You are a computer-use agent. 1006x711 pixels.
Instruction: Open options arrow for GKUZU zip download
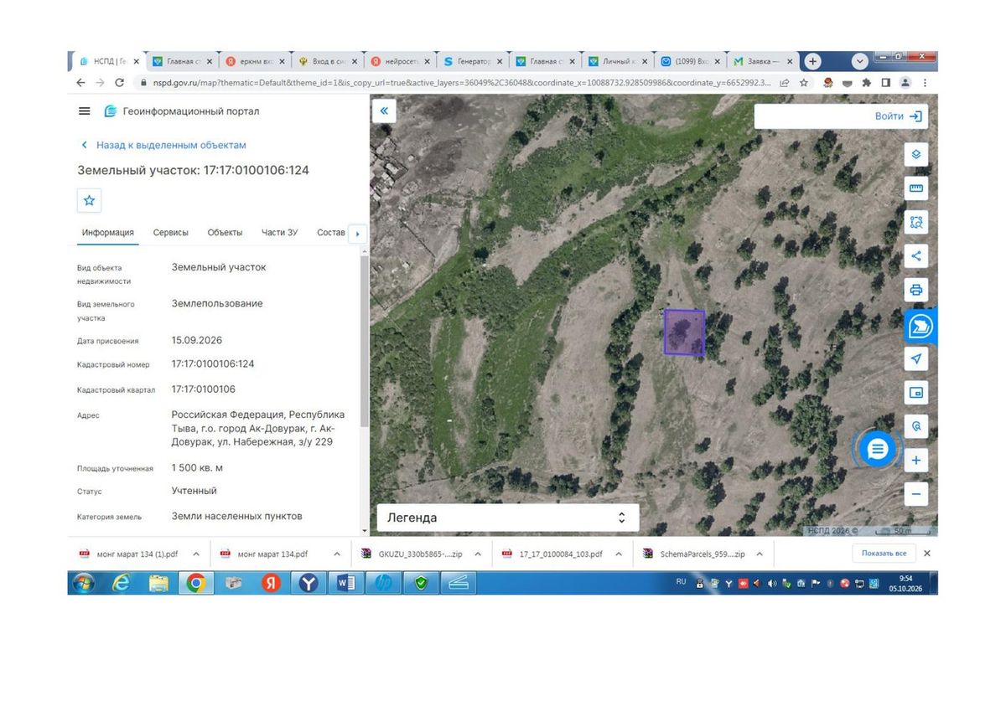pos(478,554)
